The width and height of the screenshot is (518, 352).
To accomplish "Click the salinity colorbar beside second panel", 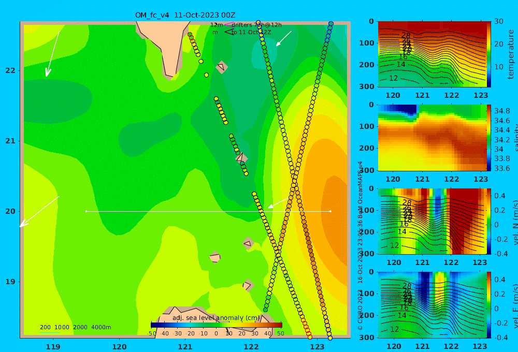I will (489, 138).
